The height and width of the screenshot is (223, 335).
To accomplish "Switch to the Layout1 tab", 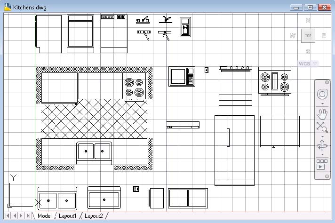I will (x=67, y=216).
